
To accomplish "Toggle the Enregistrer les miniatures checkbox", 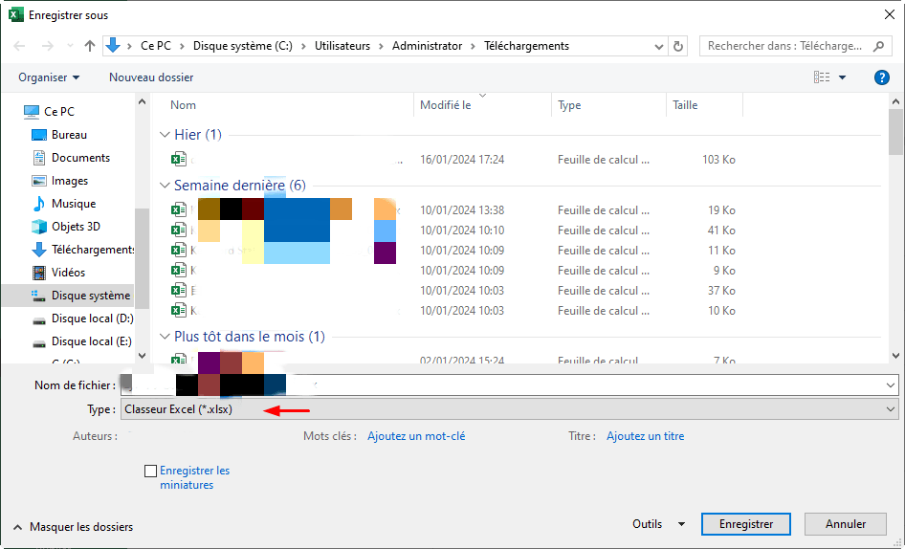I will [x=150, y=471].
